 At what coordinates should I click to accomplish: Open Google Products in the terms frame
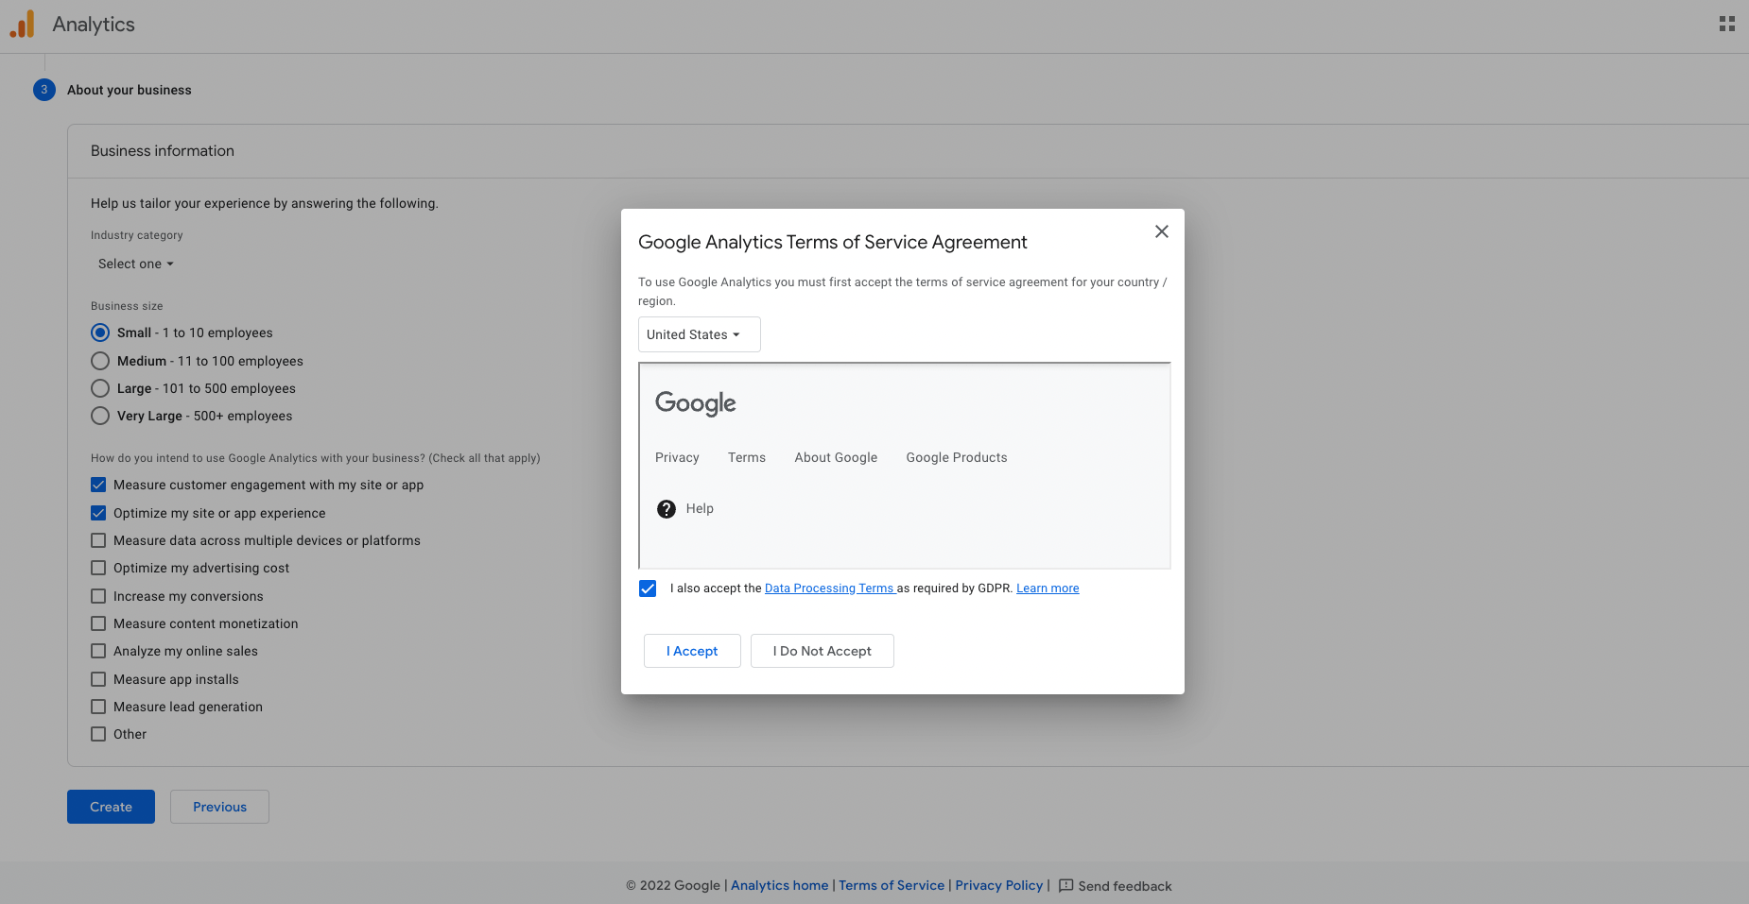957,457
